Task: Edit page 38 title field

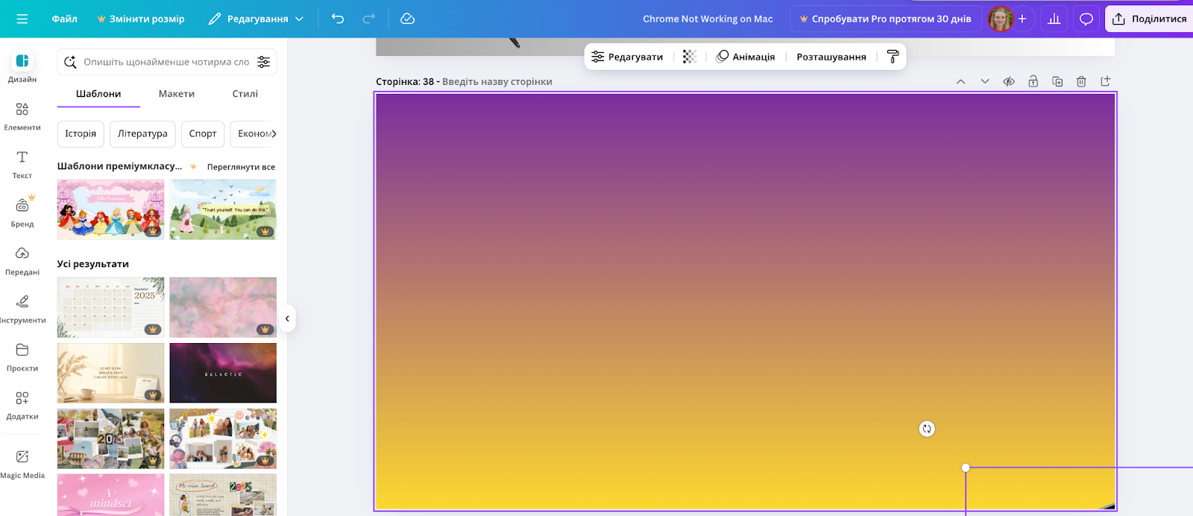Action: [x=497, y=82]
